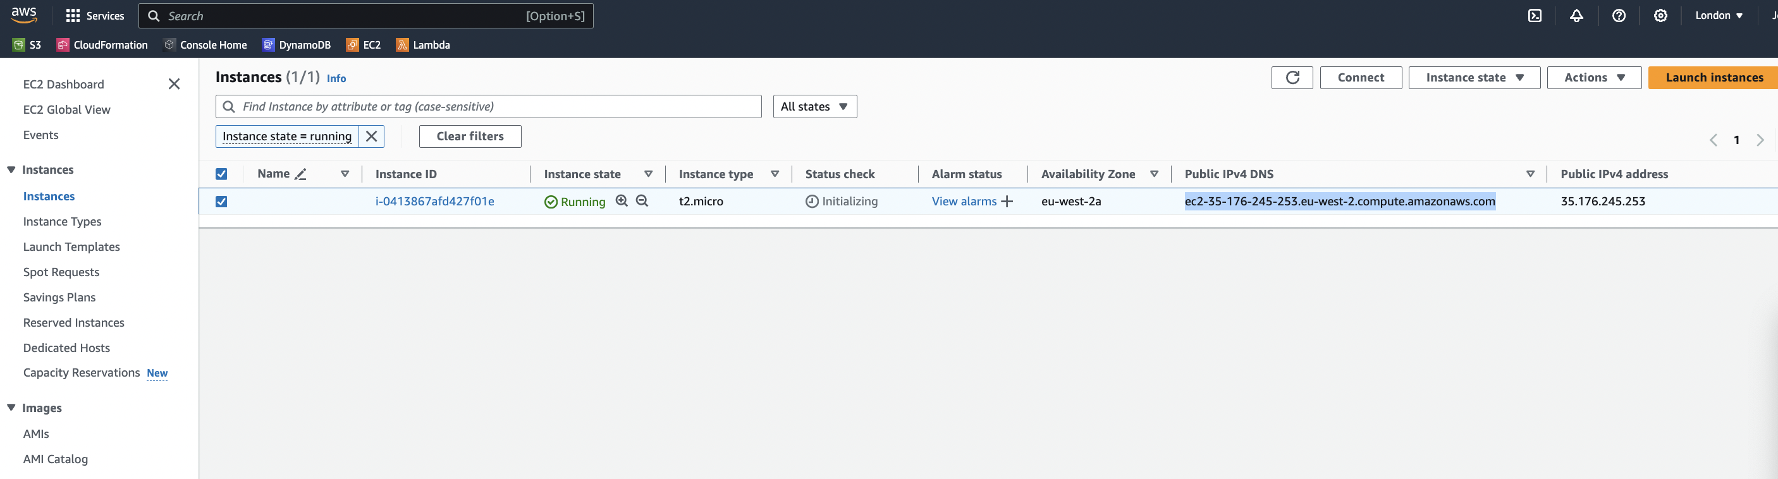The image size is (1778, 479).
Task: Open EC2 Global View
Action: tap(67, 110)
